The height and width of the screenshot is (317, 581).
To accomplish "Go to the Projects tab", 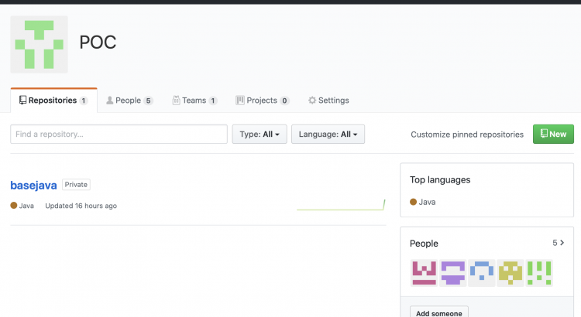I will tap(263, 101).
